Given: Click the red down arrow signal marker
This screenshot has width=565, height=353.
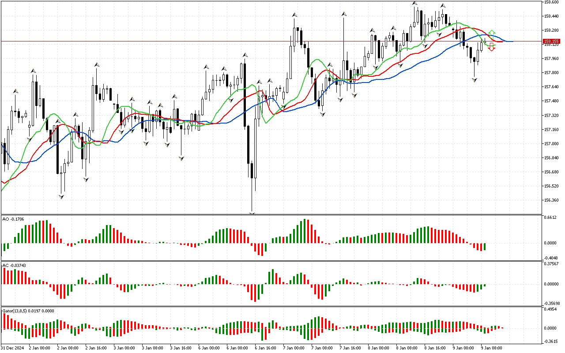Looking at the screenshot, I should coord(492,48).
